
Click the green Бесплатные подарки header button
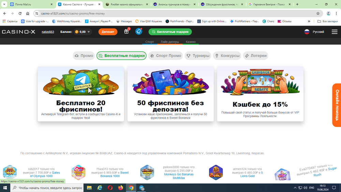[170, 32]
